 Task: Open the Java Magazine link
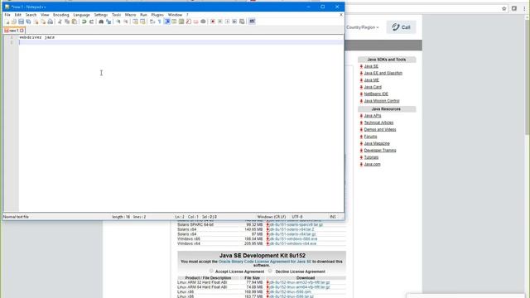coord(377,143)
